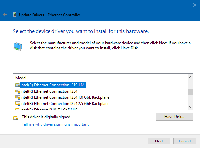The image size is (200, 148).
Task: Click the back arrow in the title bar
Action: click(5, 15)
